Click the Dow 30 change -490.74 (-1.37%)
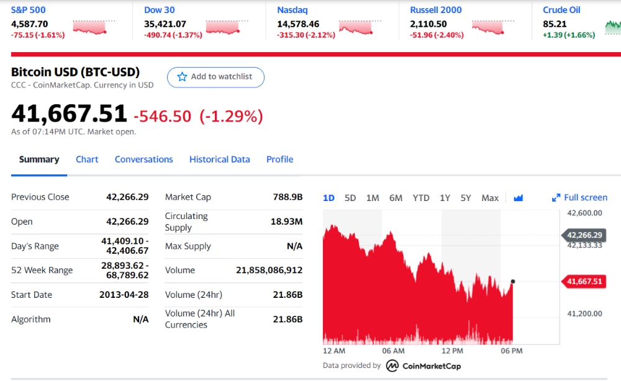Image resolution: width=621 pixels, height=381 pixels. (x=173, y=35)
